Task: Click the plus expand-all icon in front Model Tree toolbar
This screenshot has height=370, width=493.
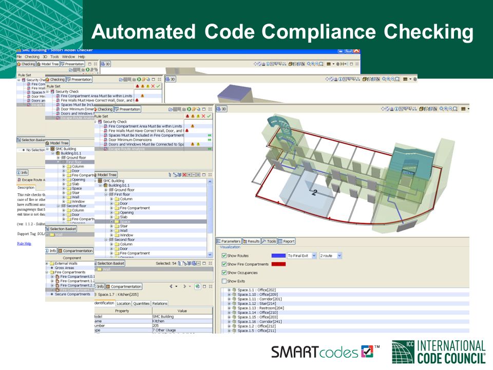Action: tap(189, 175)
